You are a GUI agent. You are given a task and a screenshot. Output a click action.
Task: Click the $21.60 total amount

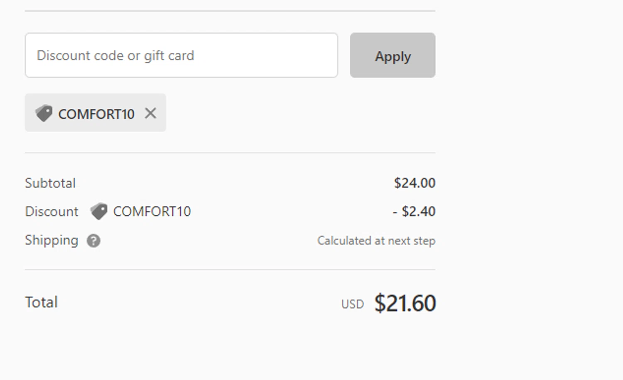pos(405,303)
